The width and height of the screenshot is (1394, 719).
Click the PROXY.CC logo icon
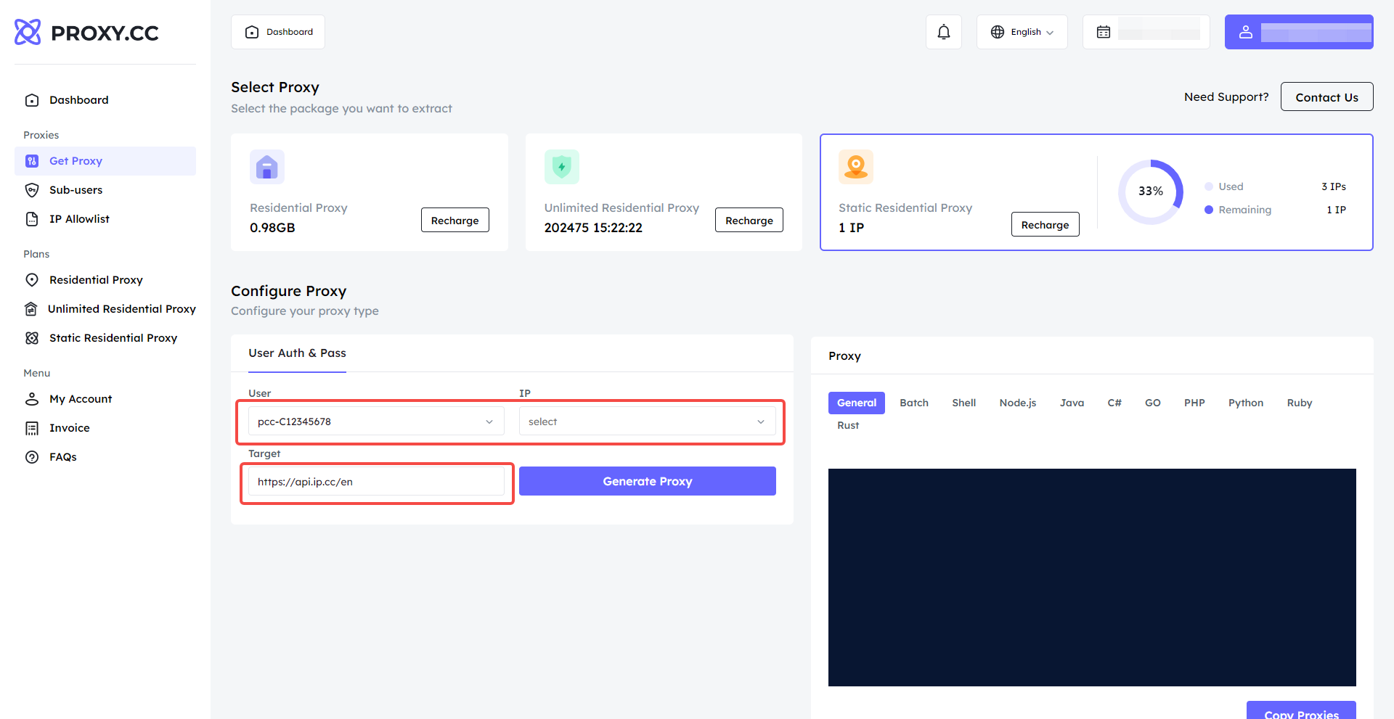28,32
